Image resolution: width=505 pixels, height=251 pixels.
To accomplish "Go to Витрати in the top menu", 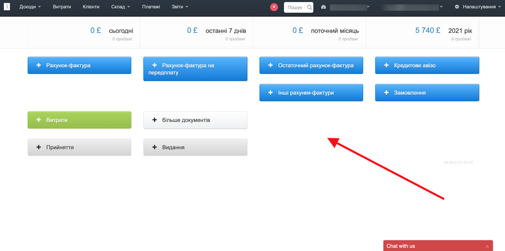I will [62, 7].
